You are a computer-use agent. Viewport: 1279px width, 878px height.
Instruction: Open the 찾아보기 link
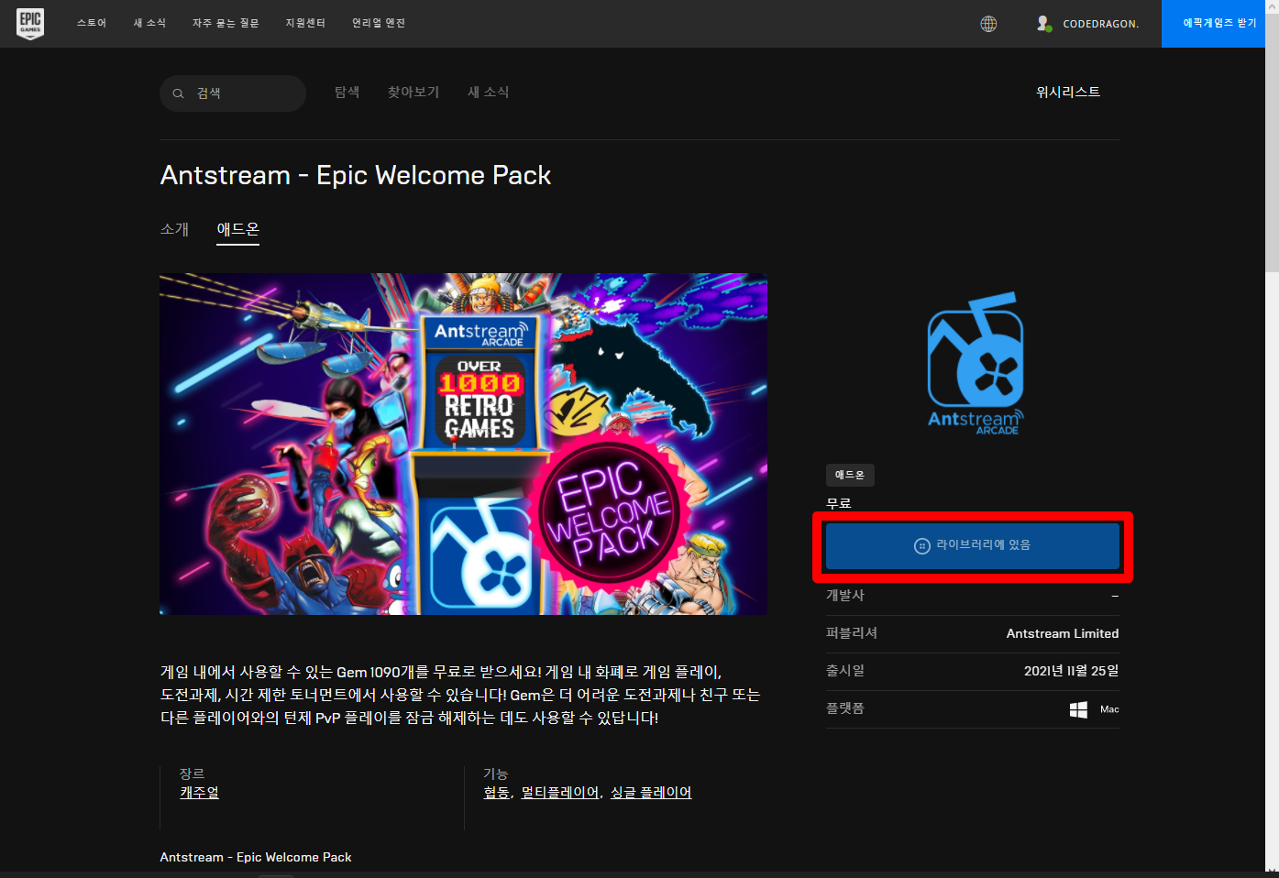click(x=413, y=93)
